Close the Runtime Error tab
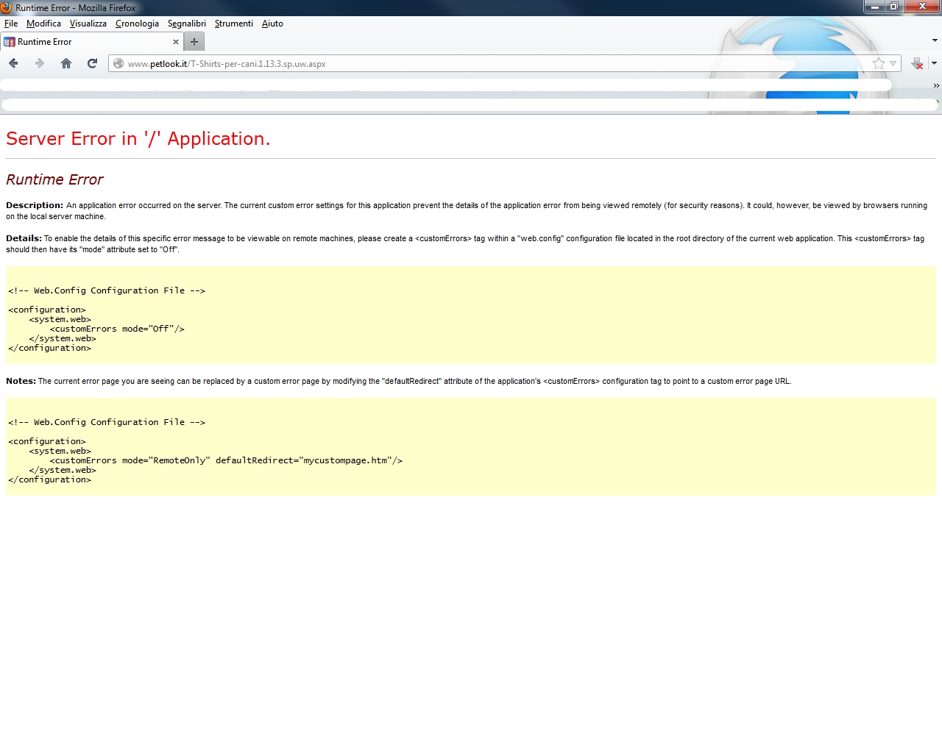 pos(176,42)
